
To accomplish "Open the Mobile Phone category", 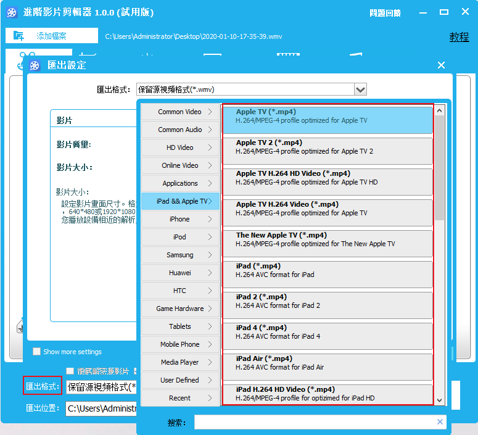I will (x=180, y=344).
